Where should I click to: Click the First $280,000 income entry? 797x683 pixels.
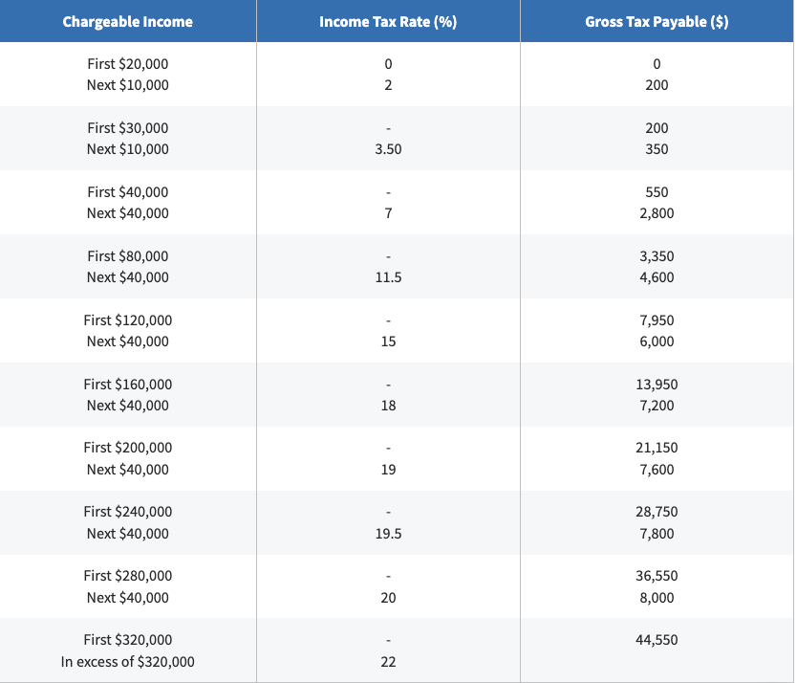tap(128, 576)
